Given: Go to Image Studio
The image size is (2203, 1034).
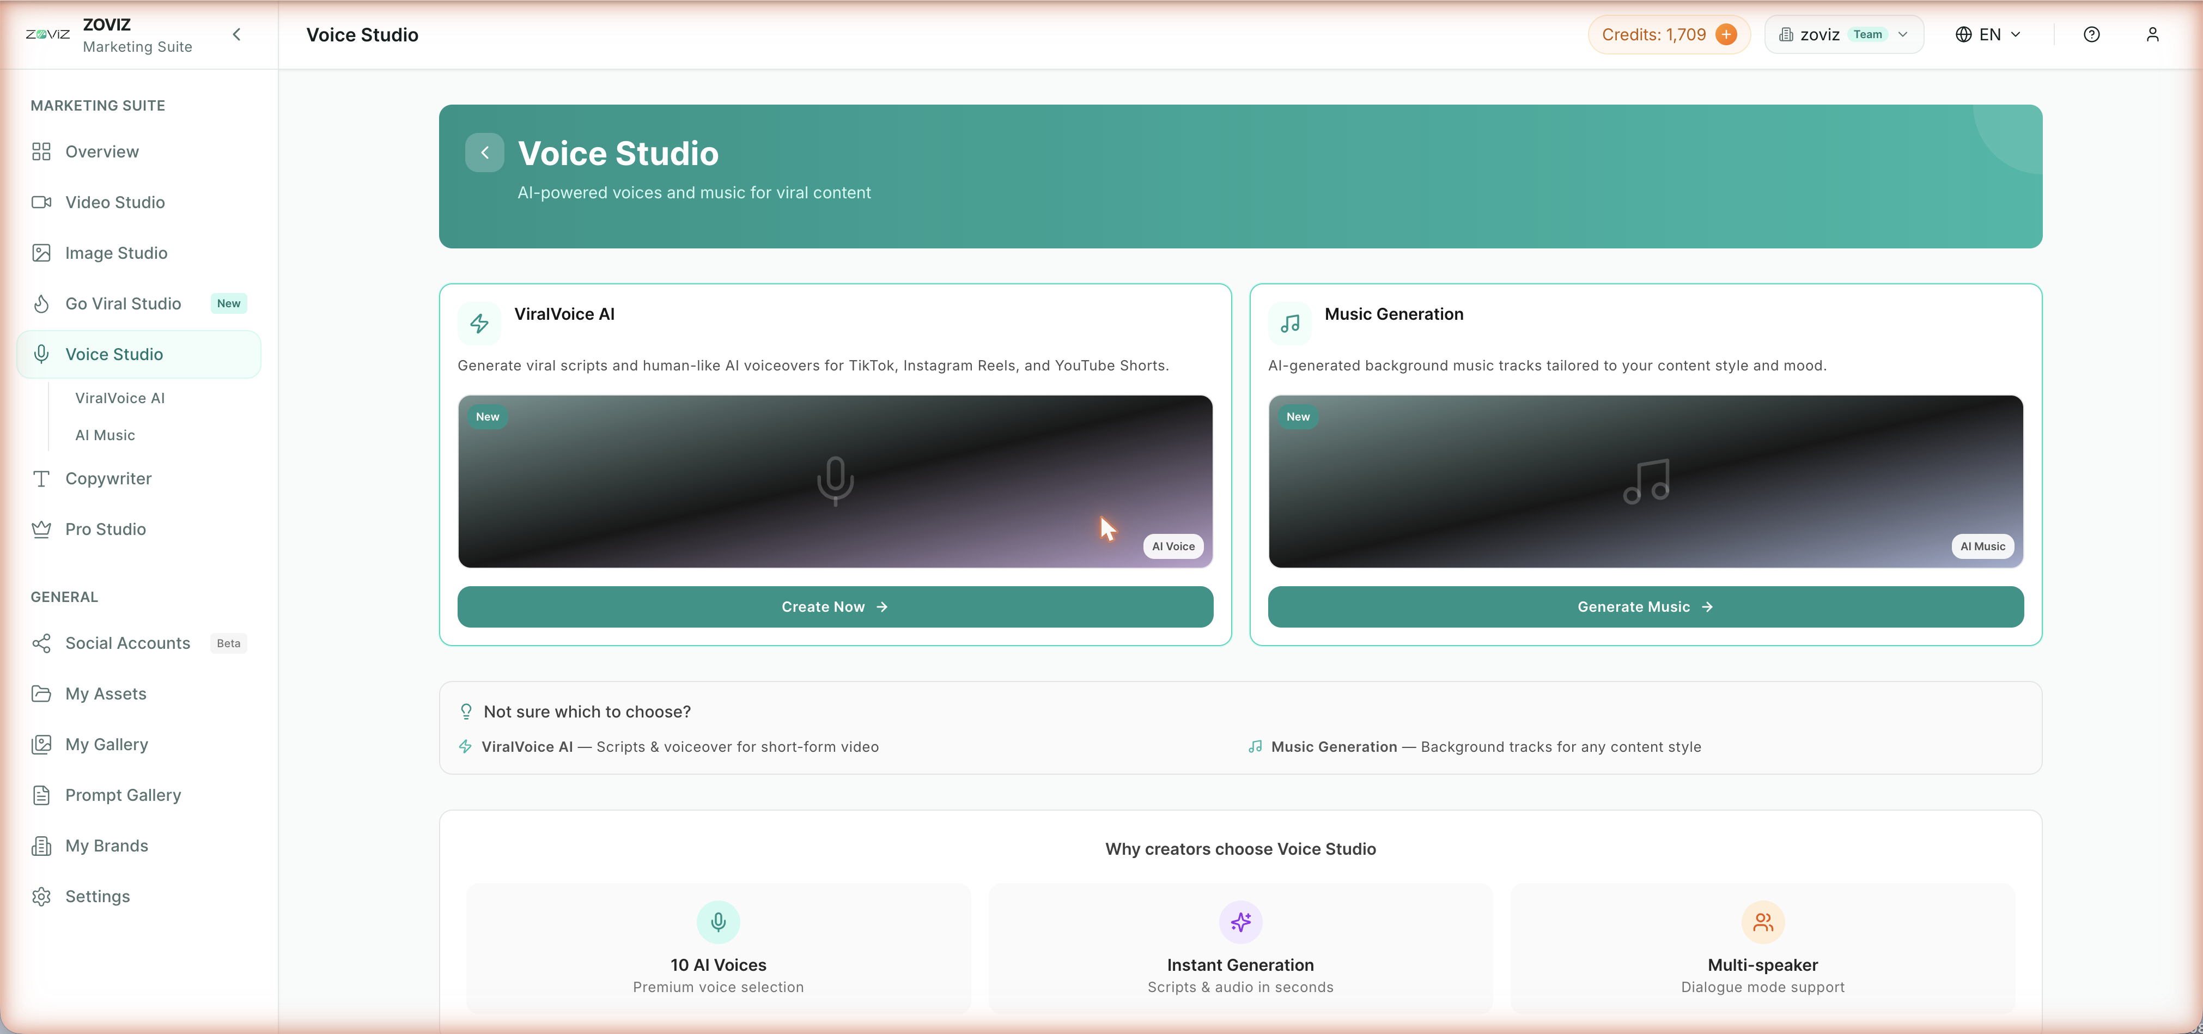Looking at the screenshot, I should click(x=138, y=253).
